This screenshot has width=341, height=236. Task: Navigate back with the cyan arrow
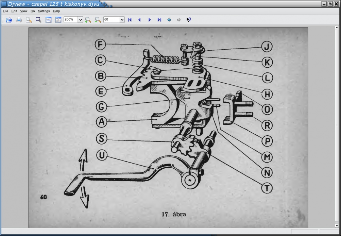pyautogui.click(x=169, y=20)
